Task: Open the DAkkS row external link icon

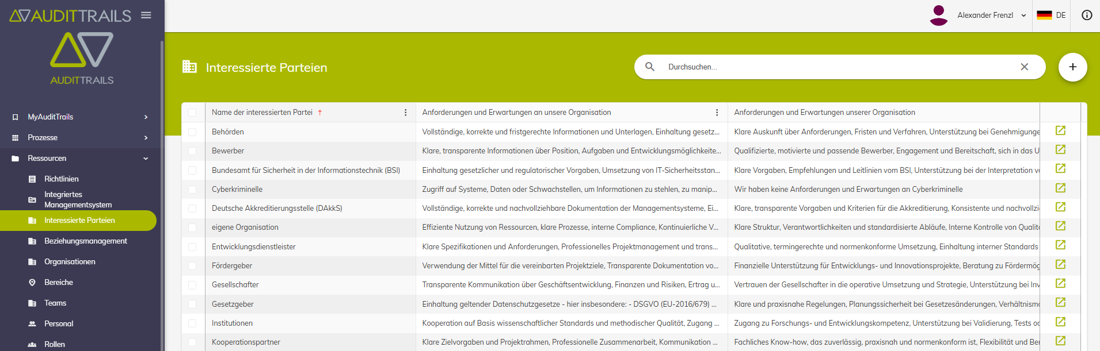Action: pos(1060,207)
